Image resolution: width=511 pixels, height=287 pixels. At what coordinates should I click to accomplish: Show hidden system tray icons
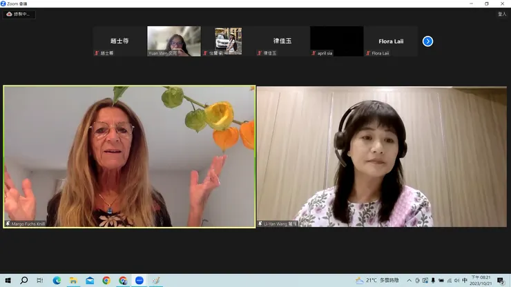(x=409, y=281)
